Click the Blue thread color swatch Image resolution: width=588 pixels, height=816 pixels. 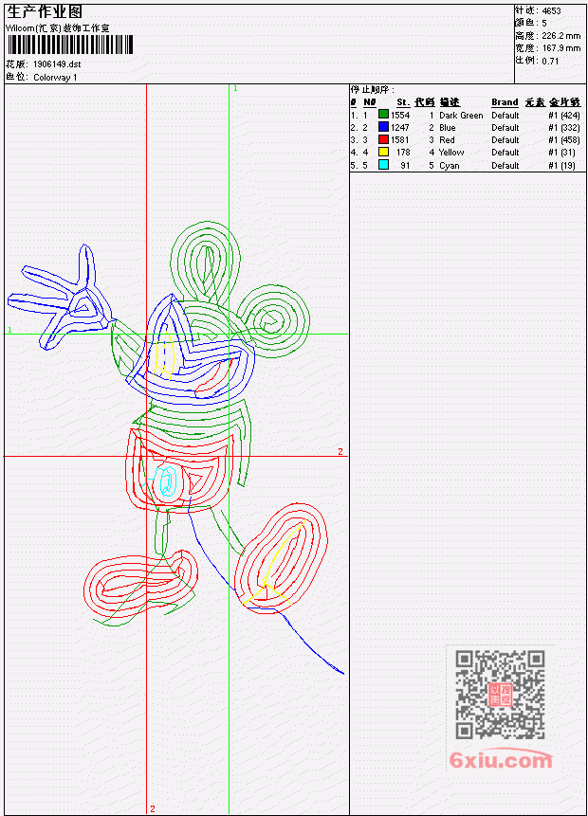point(383,126)
